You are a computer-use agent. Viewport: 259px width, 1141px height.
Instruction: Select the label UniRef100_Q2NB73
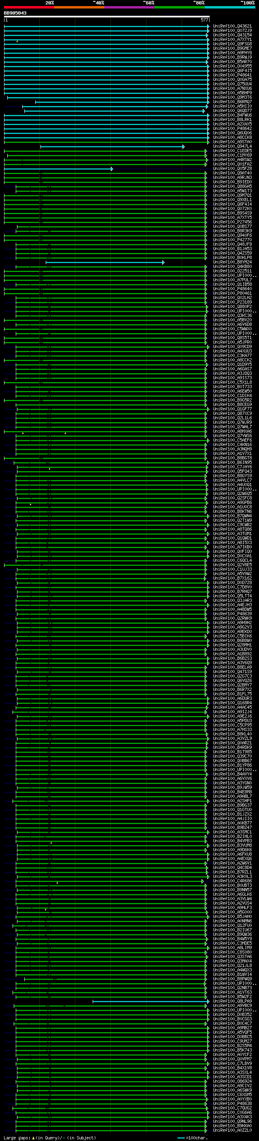click(x=232, y=988)
